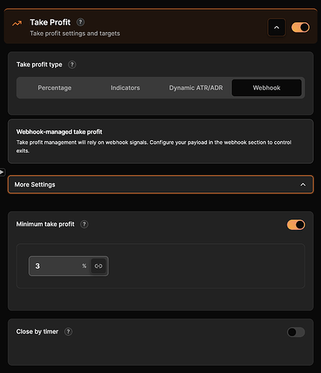Click the Take profit settings and targets subtitle

click(x=75, y=34)
